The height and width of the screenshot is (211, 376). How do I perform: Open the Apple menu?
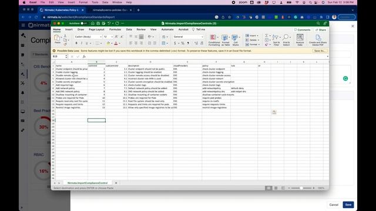24,2
